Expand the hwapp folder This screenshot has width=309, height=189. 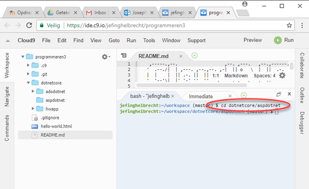pos(33,109)
